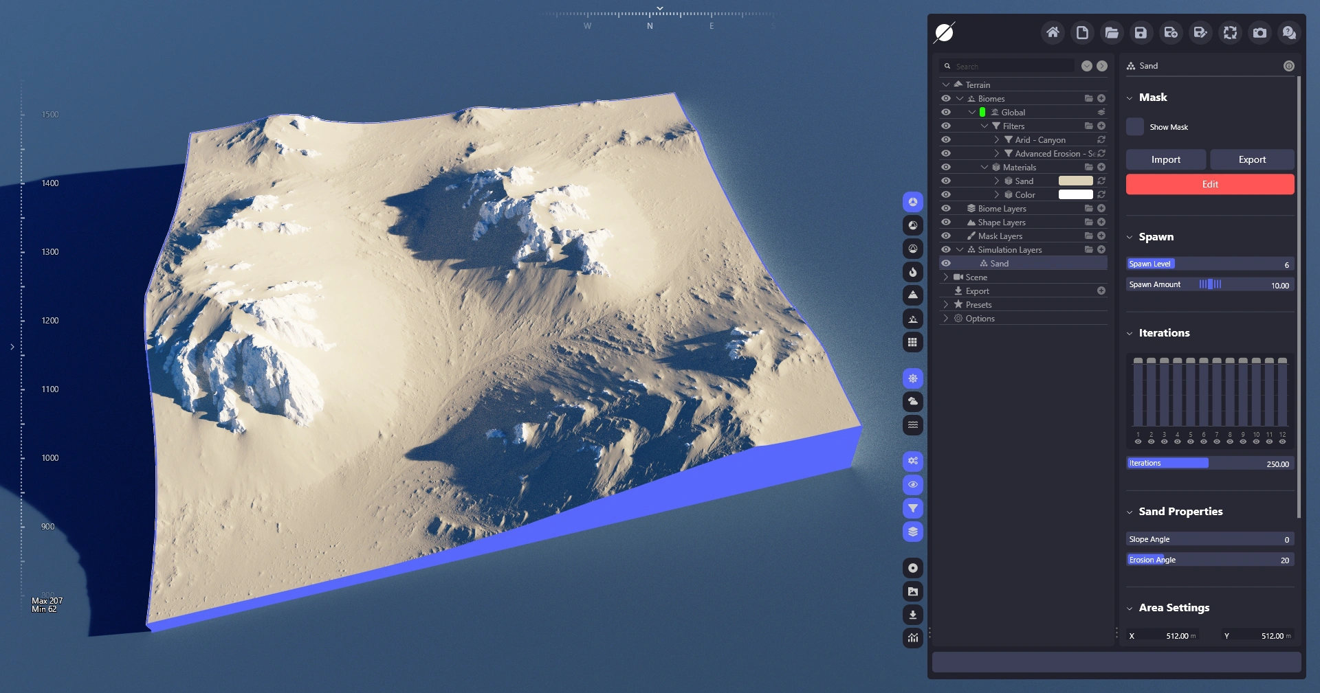Screen dimensions: 1320x693
Task: Click the gears icon in viewport toolbar
Action: pos(913,462)
